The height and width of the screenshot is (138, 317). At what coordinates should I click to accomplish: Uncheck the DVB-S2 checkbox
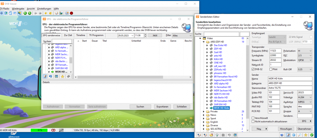pyautogui.click(x=253, y=69)
